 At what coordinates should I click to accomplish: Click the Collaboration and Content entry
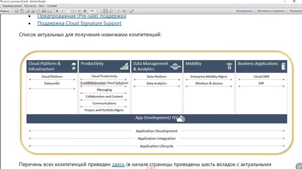(104, 97)
